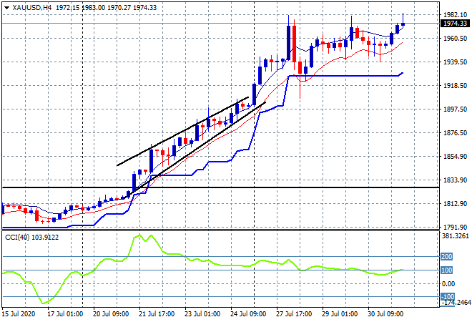472x322 pixels.
Task: Click the 23 Jul 01:00 time label
Action: pyautogui.click(x=202, y=314)
